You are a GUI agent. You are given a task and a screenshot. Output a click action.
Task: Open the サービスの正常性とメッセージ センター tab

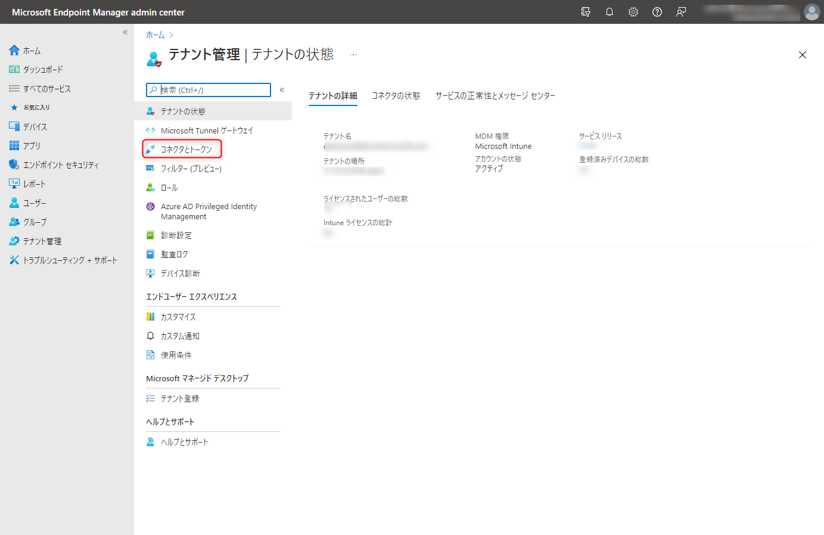point(495,95)
